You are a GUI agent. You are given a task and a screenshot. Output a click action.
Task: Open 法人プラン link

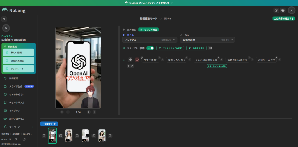click(x=28, y=134)
